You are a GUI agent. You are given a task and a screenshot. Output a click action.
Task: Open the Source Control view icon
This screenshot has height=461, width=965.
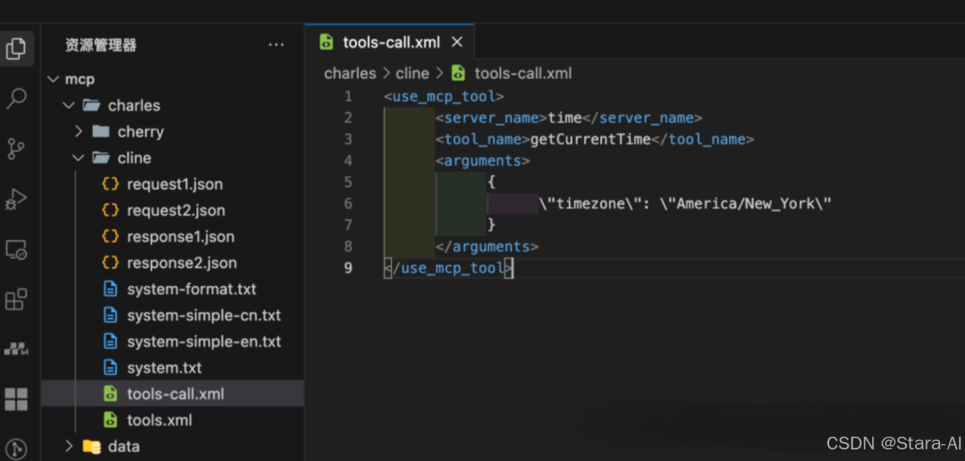coord(16,149)
